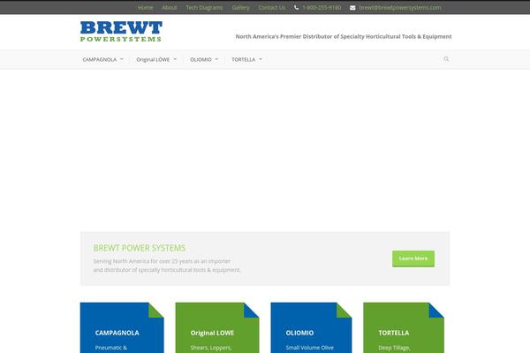Screen dimensions: 530x353
Task: Open the About page link
Action: [x=170, y=7]
